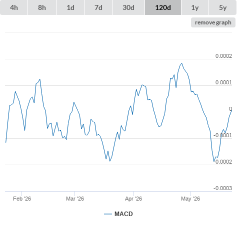Toggle the MACD series legend label
237x227 pixels.
coord(123,214)
